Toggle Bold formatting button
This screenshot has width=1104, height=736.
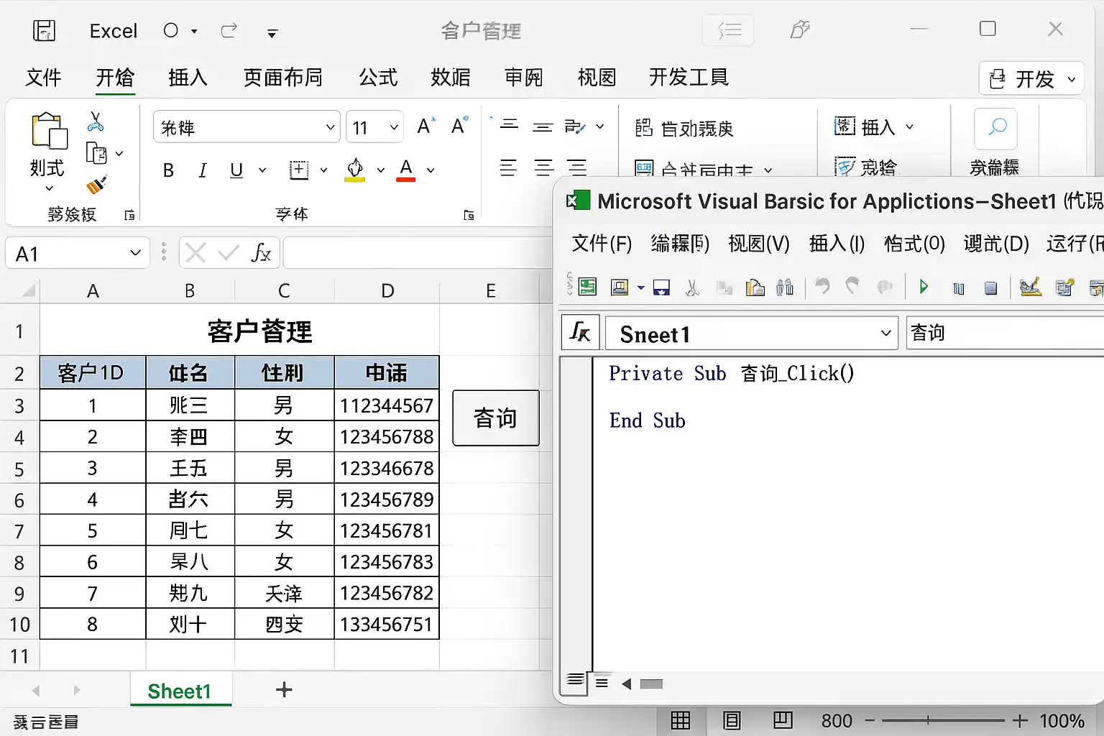[x=168, y=170]
